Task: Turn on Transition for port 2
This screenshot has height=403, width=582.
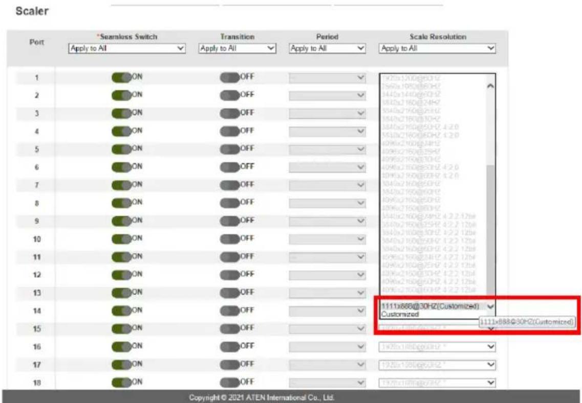Action: tap(230, 95)
